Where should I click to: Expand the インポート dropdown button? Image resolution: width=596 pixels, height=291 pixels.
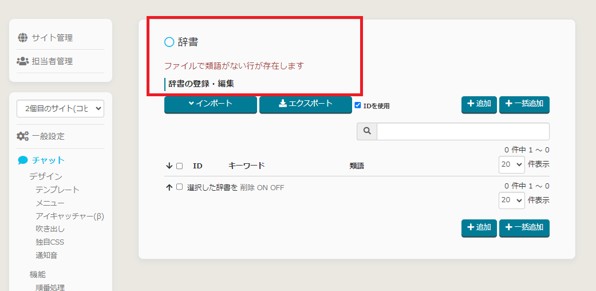[x=210, y=104]
